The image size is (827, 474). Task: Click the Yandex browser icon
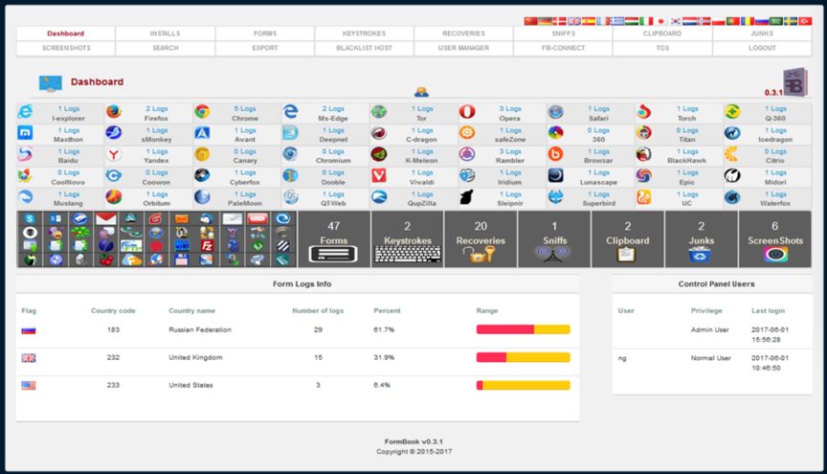(x=114, y=154)
